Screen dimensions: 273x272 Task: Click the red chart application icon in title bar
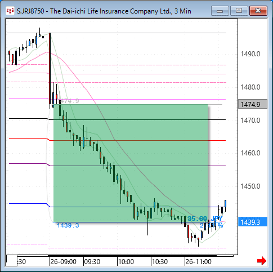point(10,11)
